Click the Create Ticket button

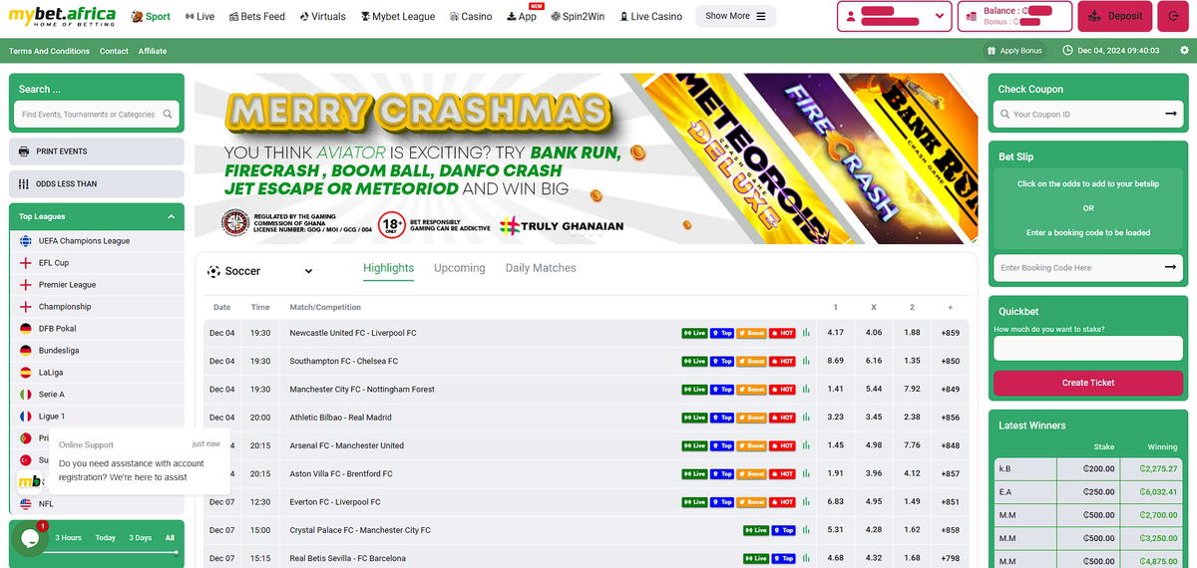click(x=1088, y=383)
